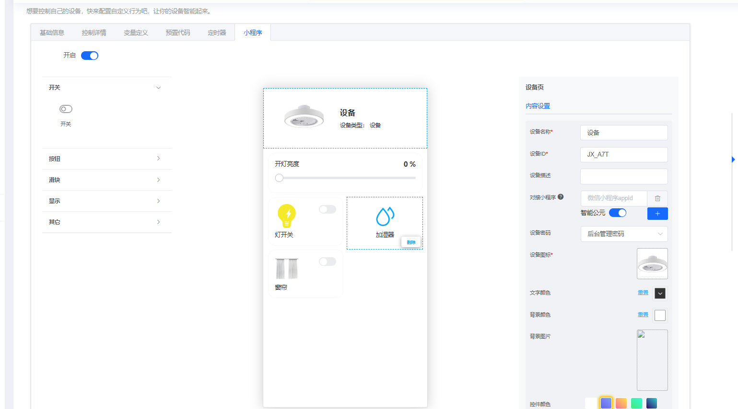
Task: Toggle the 灯开关 control switch off
Action: click(328, 209)
